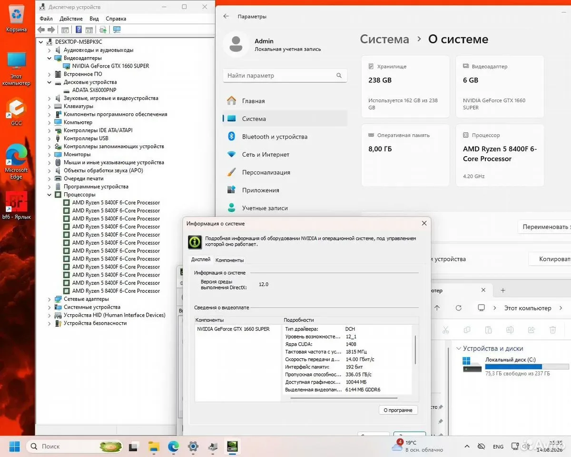Click the back arrow in Device Manager toolbar

(x=41, y=30)
